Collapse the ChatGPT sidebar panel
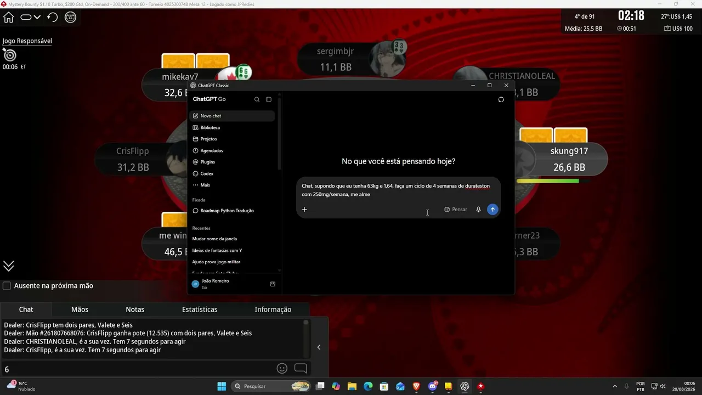This screenshot has width=702, height=395. pyautogui.click(x=269, y=99)
